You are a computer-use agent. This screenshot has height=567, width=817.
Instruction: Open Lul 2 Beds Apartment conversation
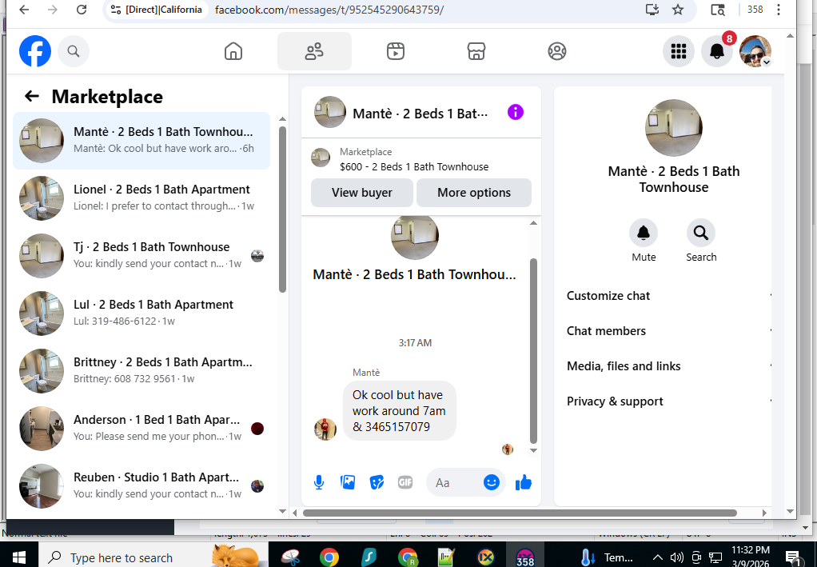pyautogui.click(x=141, y=313)
